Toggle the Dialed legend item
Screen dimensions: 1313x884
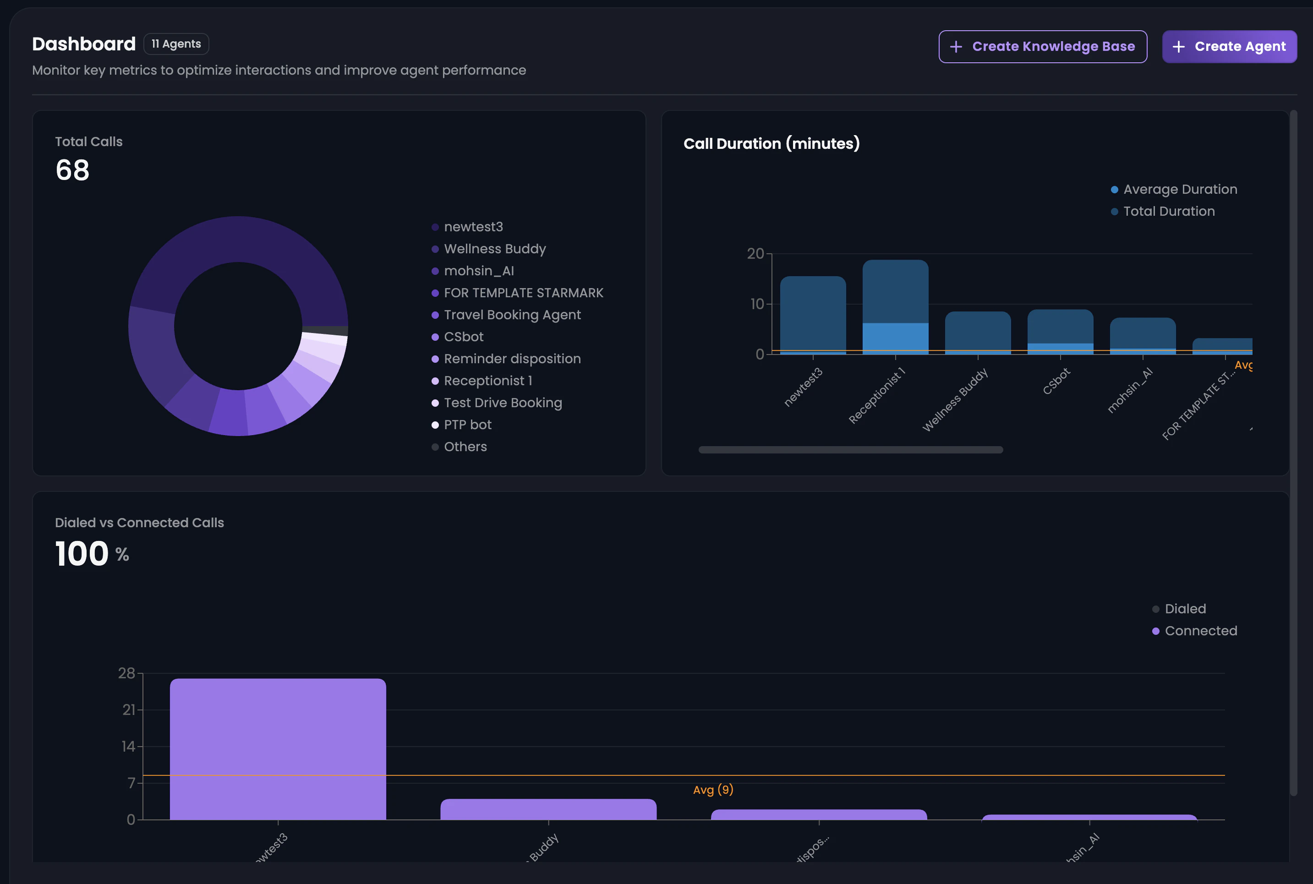point(1185,609)
